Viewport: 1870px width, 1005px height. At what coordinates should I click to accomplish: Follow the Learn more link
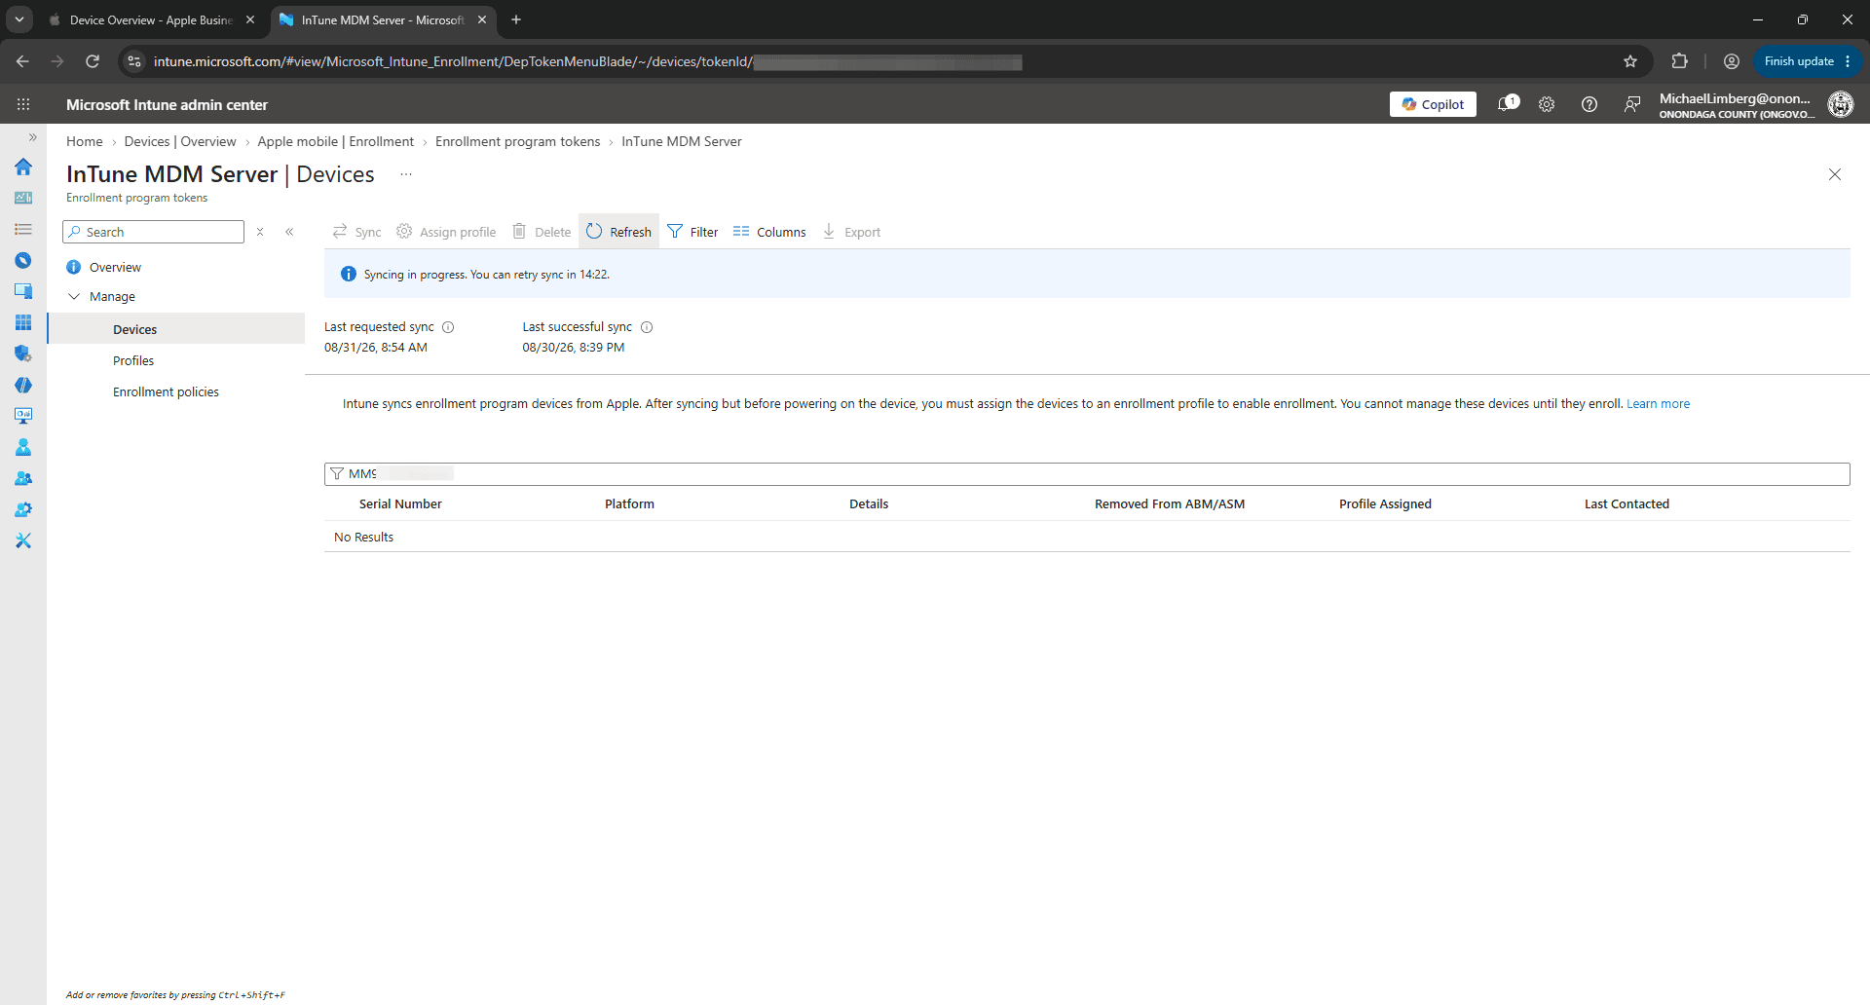click(x=1658, y=404)
